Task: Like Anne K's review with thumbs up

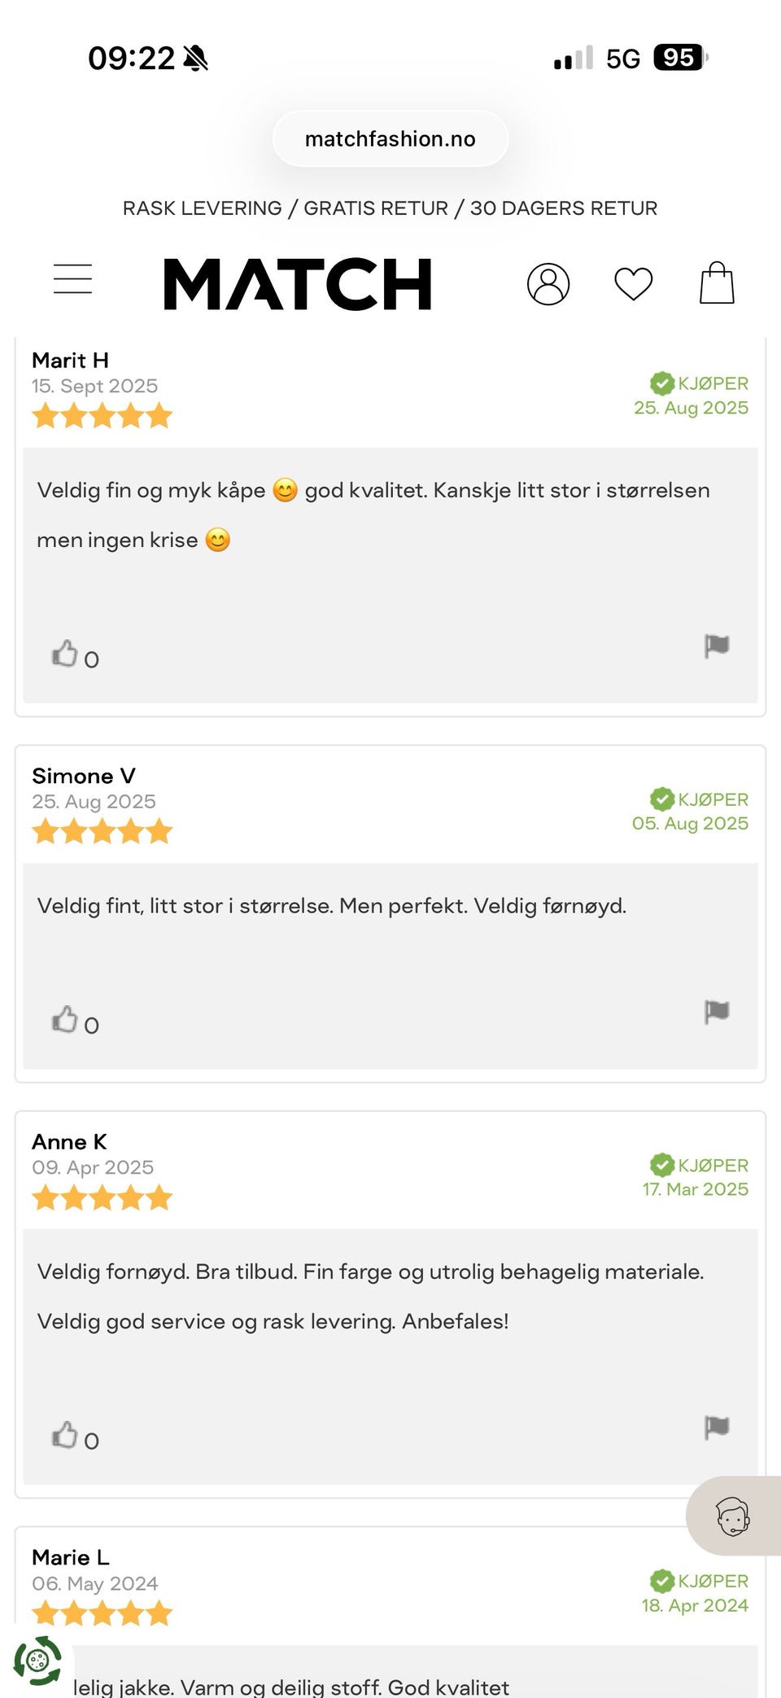Action: (x=66, y=1433)
